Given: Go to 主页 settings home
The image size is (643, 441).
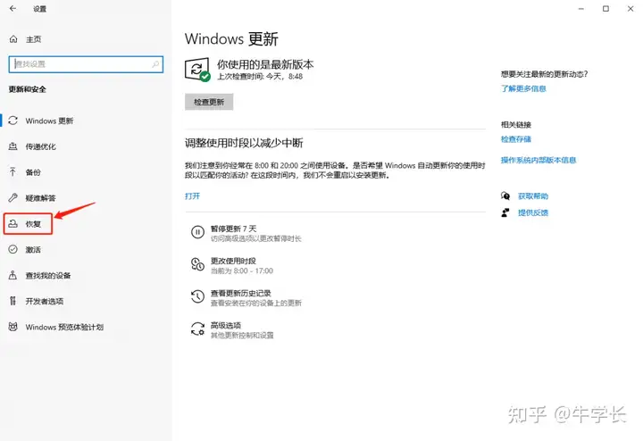Looking at the screenshot, I should [x=33, y=39].
